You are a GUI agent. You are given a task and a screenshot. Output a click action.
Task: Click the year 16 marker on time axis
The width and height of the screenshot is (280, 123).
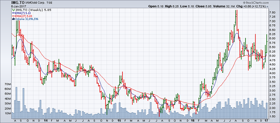[193, 121]
